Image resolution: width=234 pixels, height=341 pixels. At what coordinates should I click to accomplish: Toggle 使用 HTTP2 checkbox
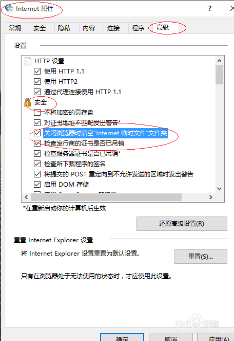tap(37, 81)
